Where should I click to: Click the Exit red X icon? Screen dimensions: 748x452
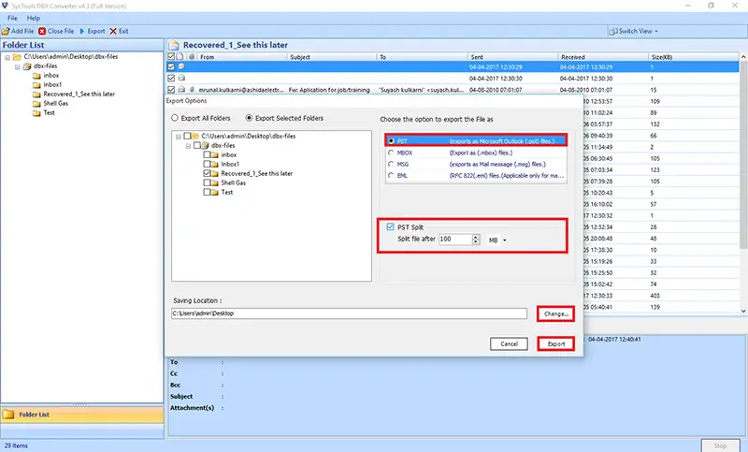click(x=113, y=31)
